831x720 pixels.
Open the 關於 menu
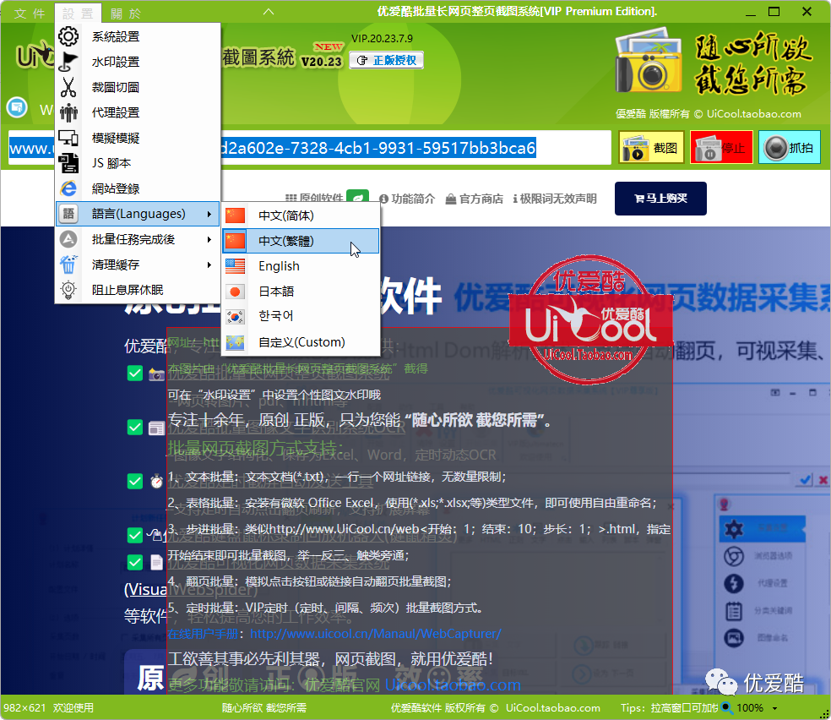(126, 14)
